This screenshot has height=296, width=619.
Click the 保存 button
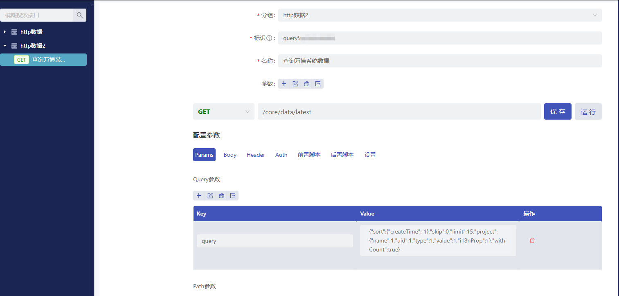[557, 111]
